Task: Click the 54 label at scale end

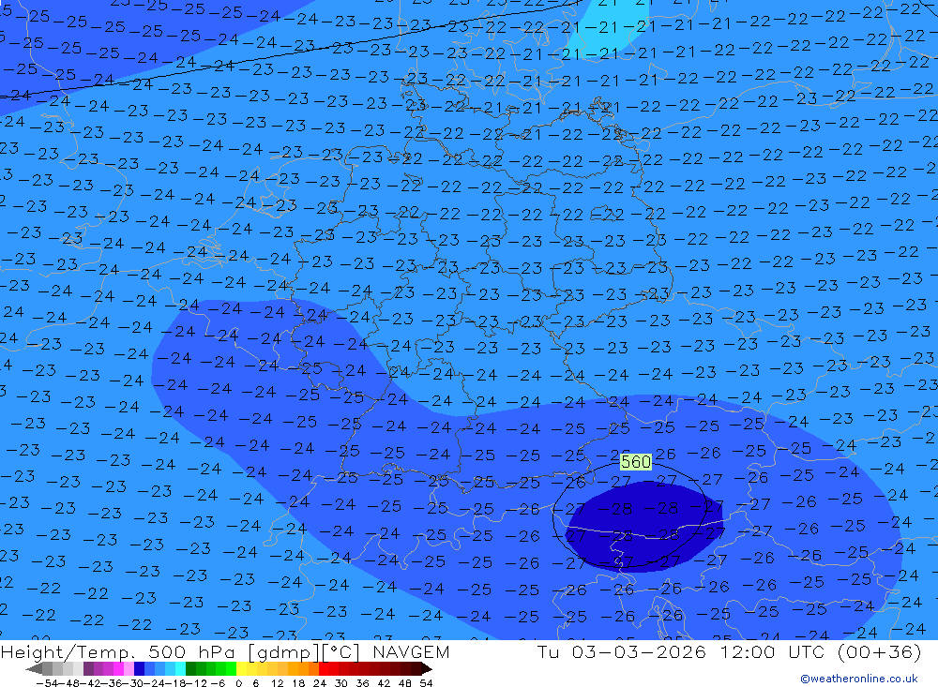Action: pos(426,683)
